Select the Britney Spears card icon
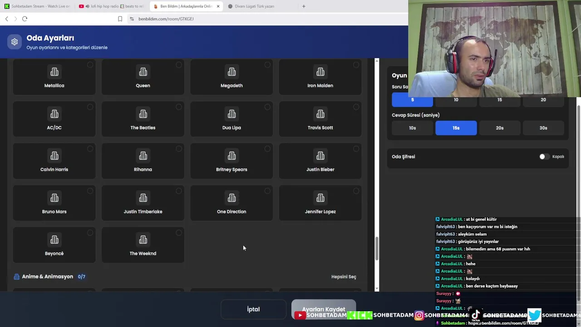The width and height of the screenshot is (581, 327). pos(231,156)
